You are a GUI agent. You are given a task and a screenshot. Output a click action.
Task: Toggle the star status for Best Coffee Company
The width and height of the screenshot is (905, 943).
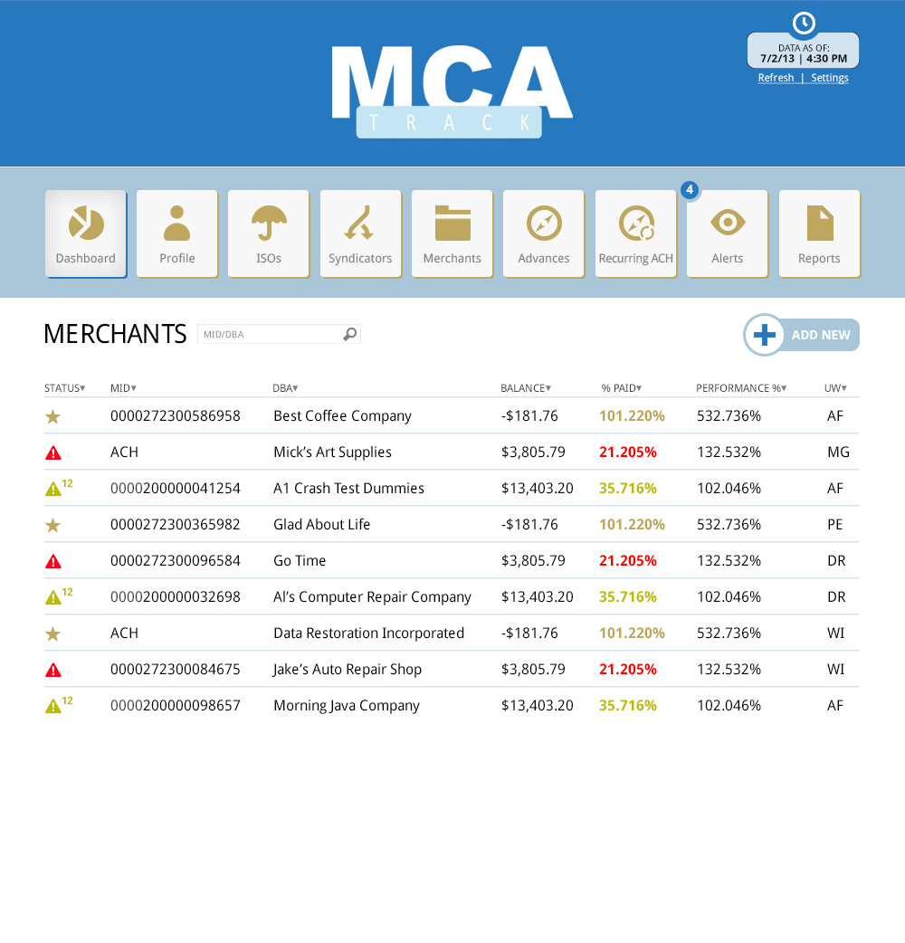[52, 415]
